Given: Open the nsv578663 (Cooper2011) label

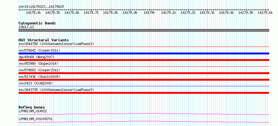Looking at the screenshot, I should pos(39,70).
